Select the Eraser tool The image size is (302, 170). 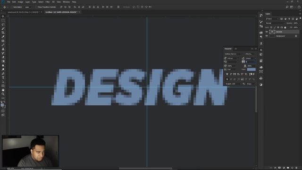pos(3,57)
